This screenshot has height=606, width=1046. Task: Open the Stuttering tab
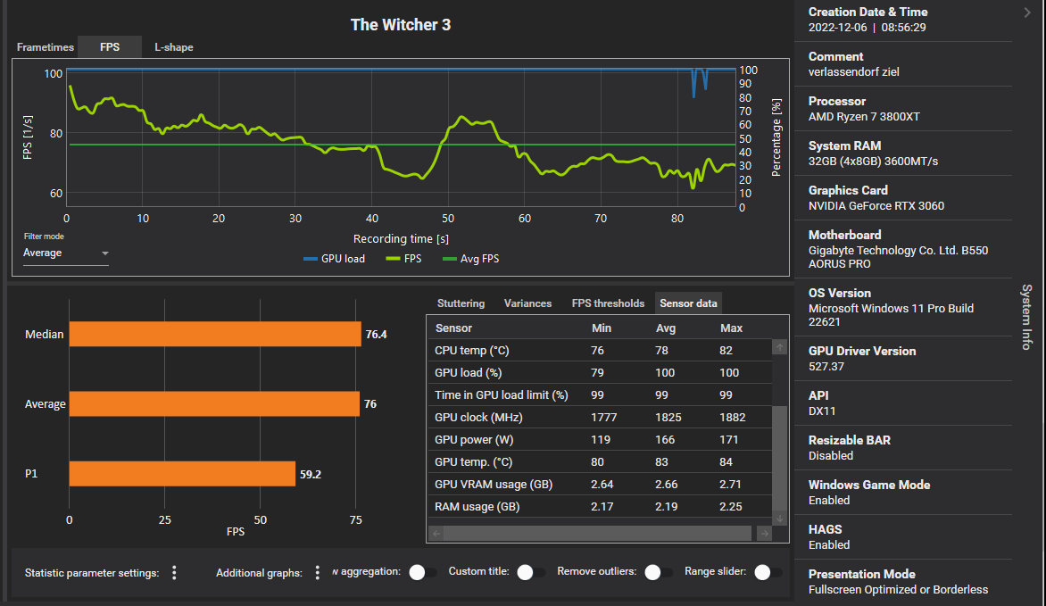pos(461,303)
